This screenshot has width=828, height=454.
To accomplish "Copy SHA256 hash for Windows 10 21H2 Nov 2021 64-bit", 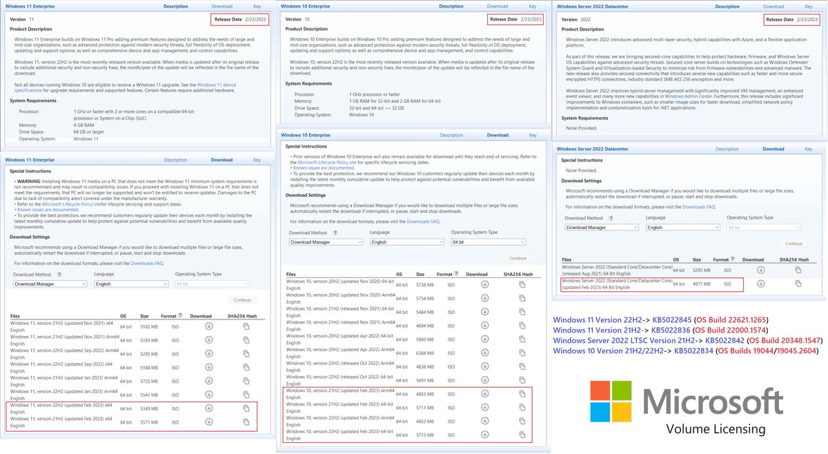I will (x=522, y=311).
